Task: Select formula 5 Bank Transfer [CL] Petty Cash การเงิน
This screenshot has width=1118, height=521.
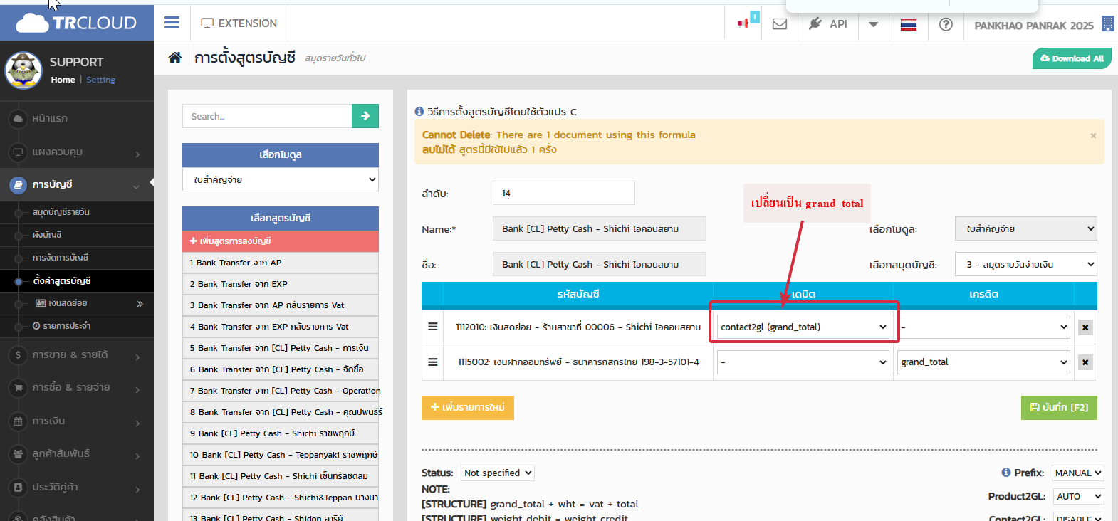Action: coord(280,348)
